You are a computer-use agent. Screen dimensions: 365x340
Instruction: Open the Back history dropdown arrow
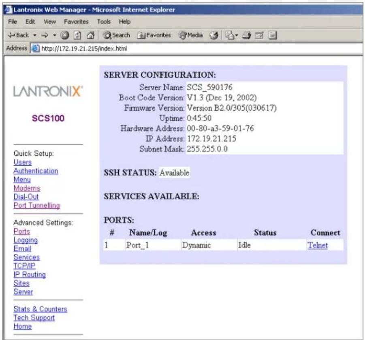[x=35, y=35]
